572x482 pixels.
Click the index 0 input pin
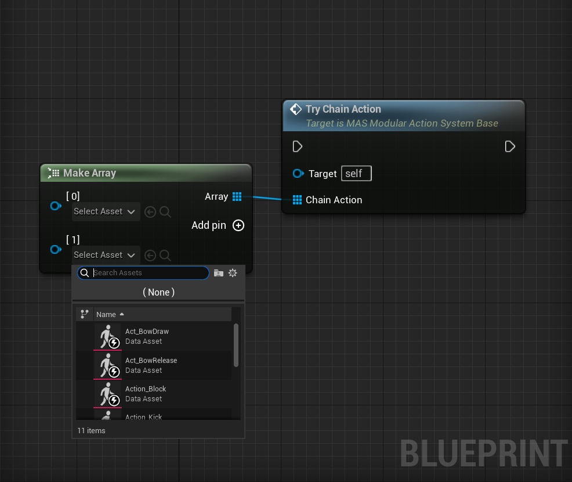point(56,206)
